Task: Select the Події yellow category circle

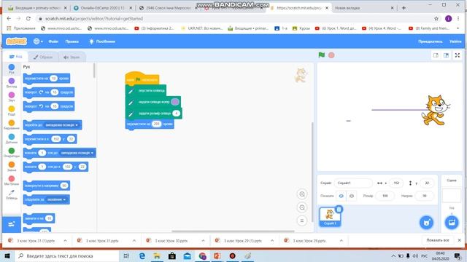Action: coord(12,108)
